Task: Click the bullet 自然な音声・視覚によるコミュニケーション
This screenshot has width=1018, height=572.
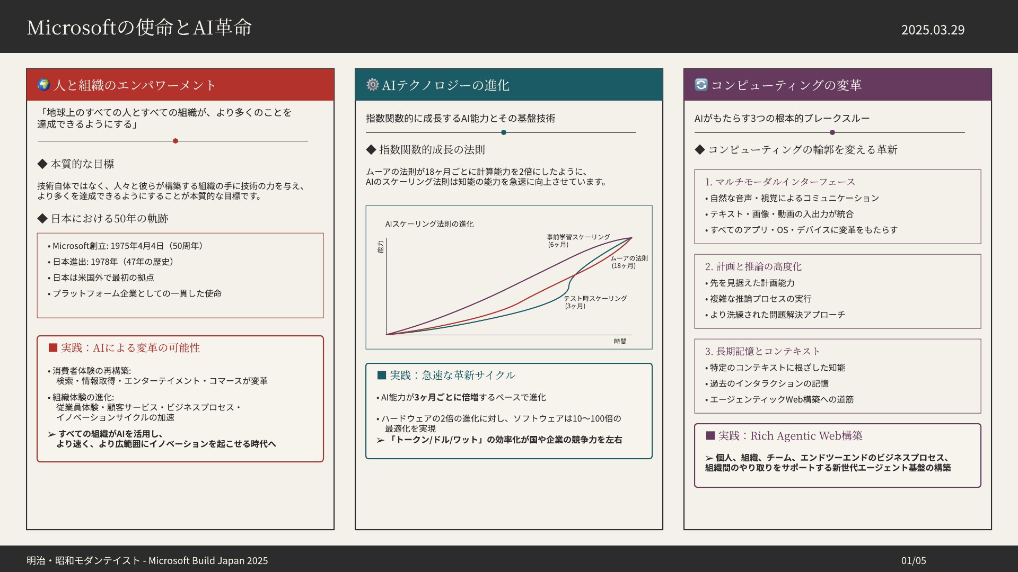Action: click(x=792, y=198)
